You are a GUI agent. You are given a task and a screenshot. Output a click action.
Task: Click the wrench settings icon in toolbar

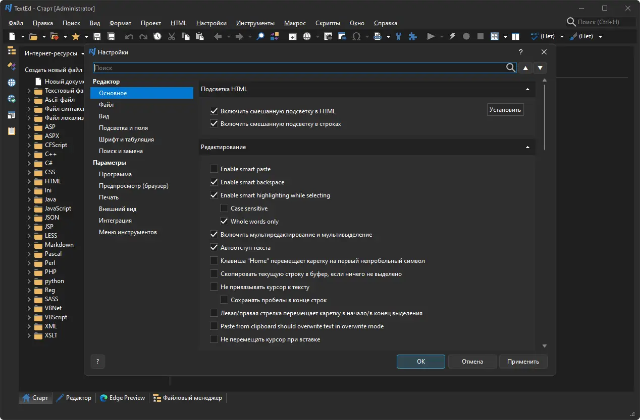point(399,36)
